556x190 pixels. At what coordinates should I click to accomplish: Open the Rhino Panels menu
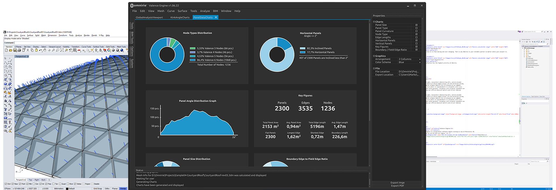click(x=94, y=35)
